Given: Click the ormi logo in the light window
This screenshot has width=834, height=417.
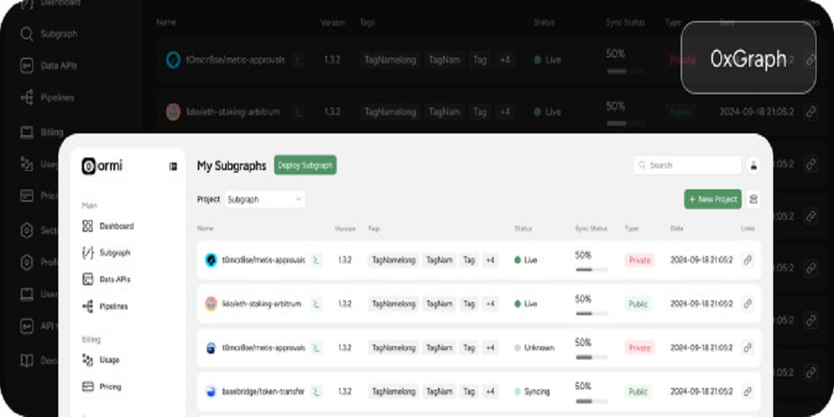Looking at the screenshot, I should 102,166.
